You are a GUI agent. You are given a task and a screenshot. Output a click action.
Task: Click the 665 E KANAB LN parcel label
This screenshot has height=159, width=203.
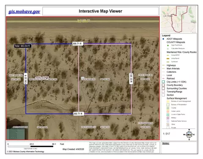click(x=20, y=127)
